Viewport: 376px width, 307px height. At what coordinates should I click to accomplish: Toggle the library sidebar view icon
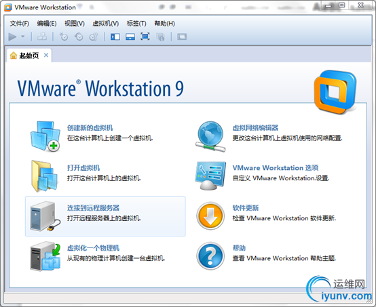[x=115, y=37]
